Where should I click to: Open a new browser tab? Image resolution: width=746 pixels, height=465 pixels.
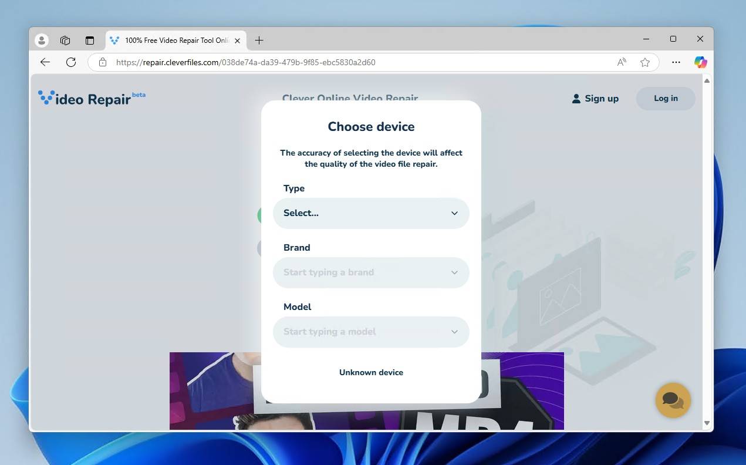[259, 40]
